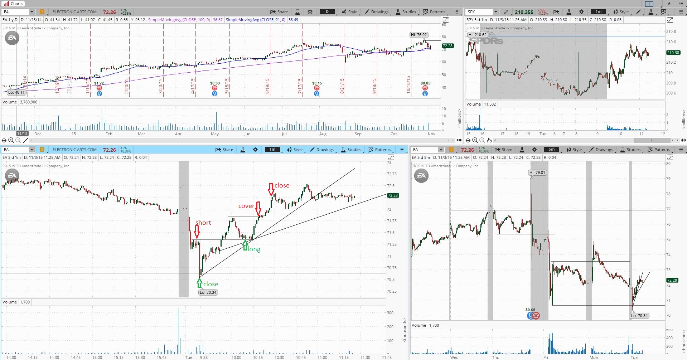Open the Charts tab

tap(13, 4)
